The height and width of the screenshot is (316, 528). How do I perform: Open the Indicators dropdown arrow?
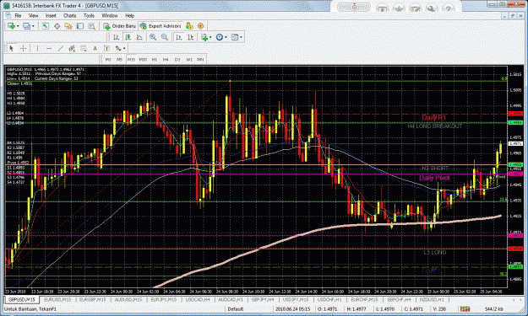click(x=210, y=38)
